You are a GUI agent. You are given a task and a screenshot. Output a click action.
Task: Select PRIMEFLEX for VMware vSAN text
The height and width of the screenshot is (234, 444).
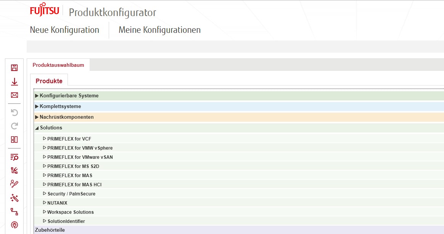80,157
